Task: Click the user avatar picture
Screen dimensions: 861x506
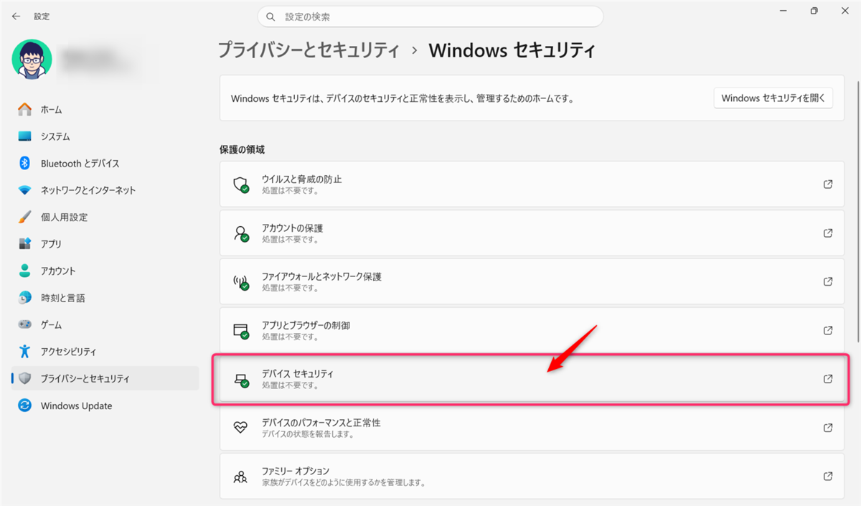Action: click(x=32, y=59)
